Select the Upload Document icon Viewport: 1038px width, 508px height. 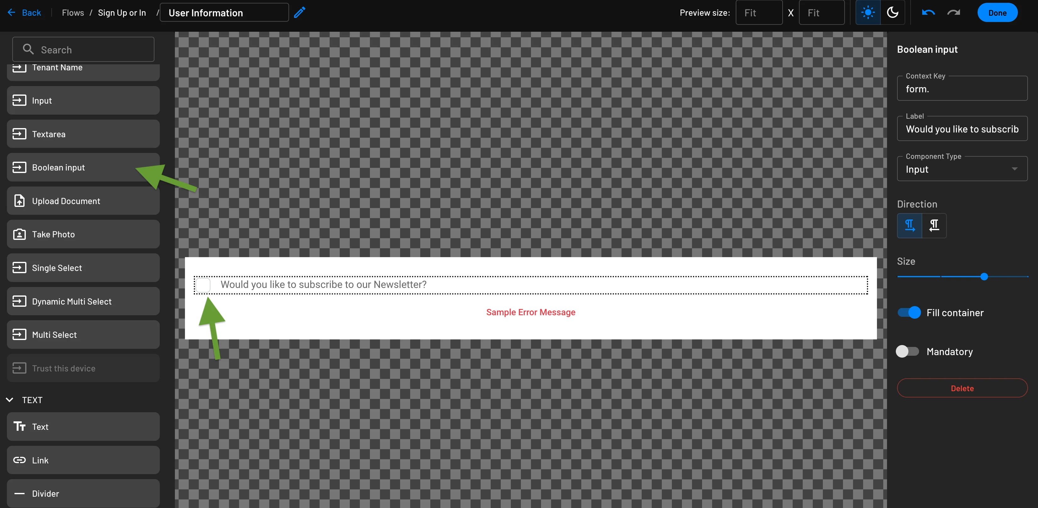[x=19, y=201]
